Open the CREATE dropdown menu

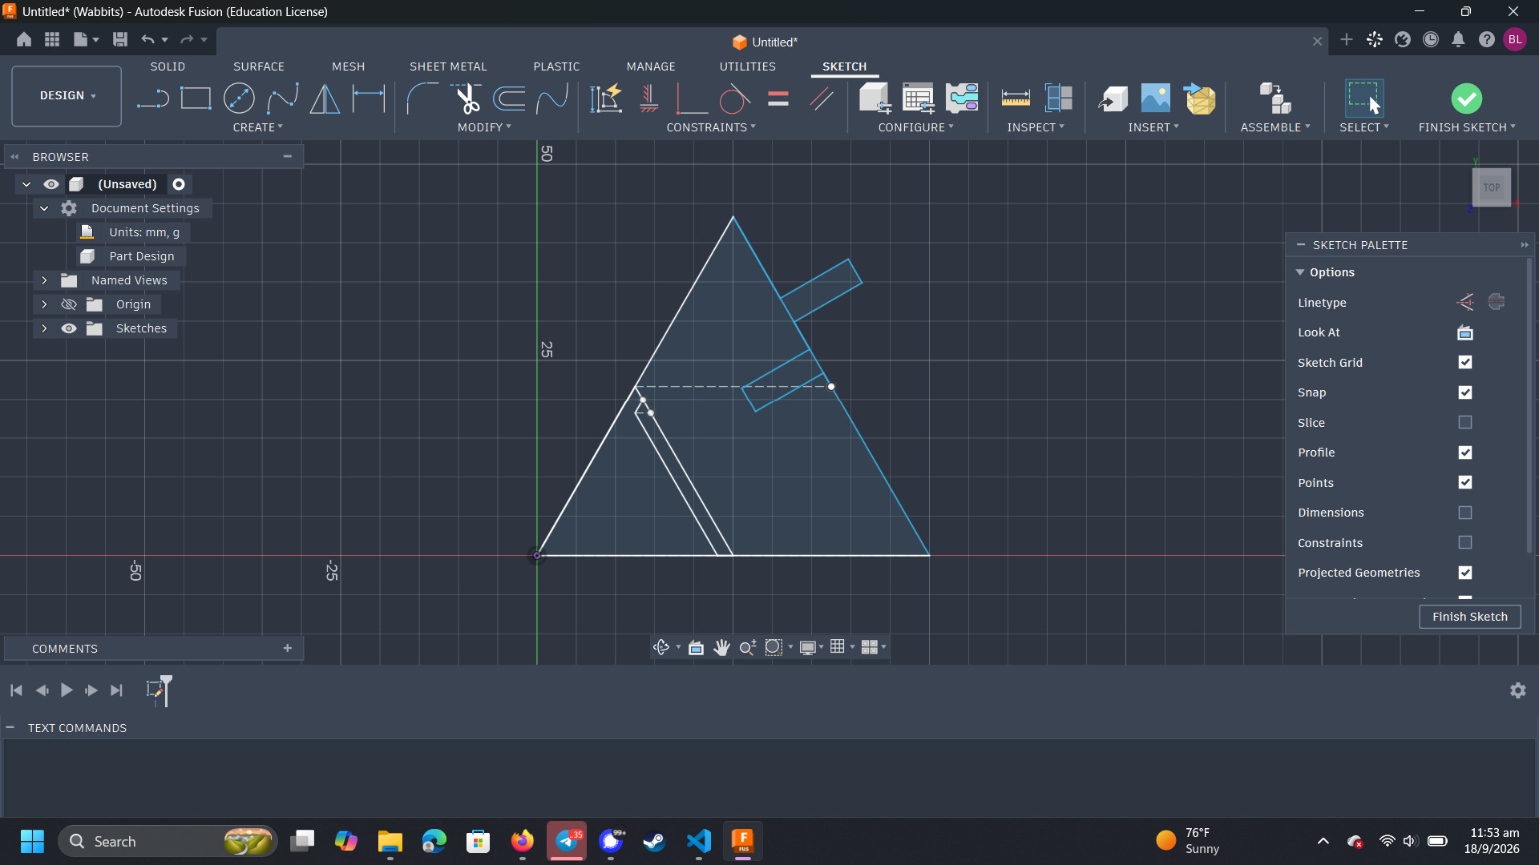pos(257,127)
